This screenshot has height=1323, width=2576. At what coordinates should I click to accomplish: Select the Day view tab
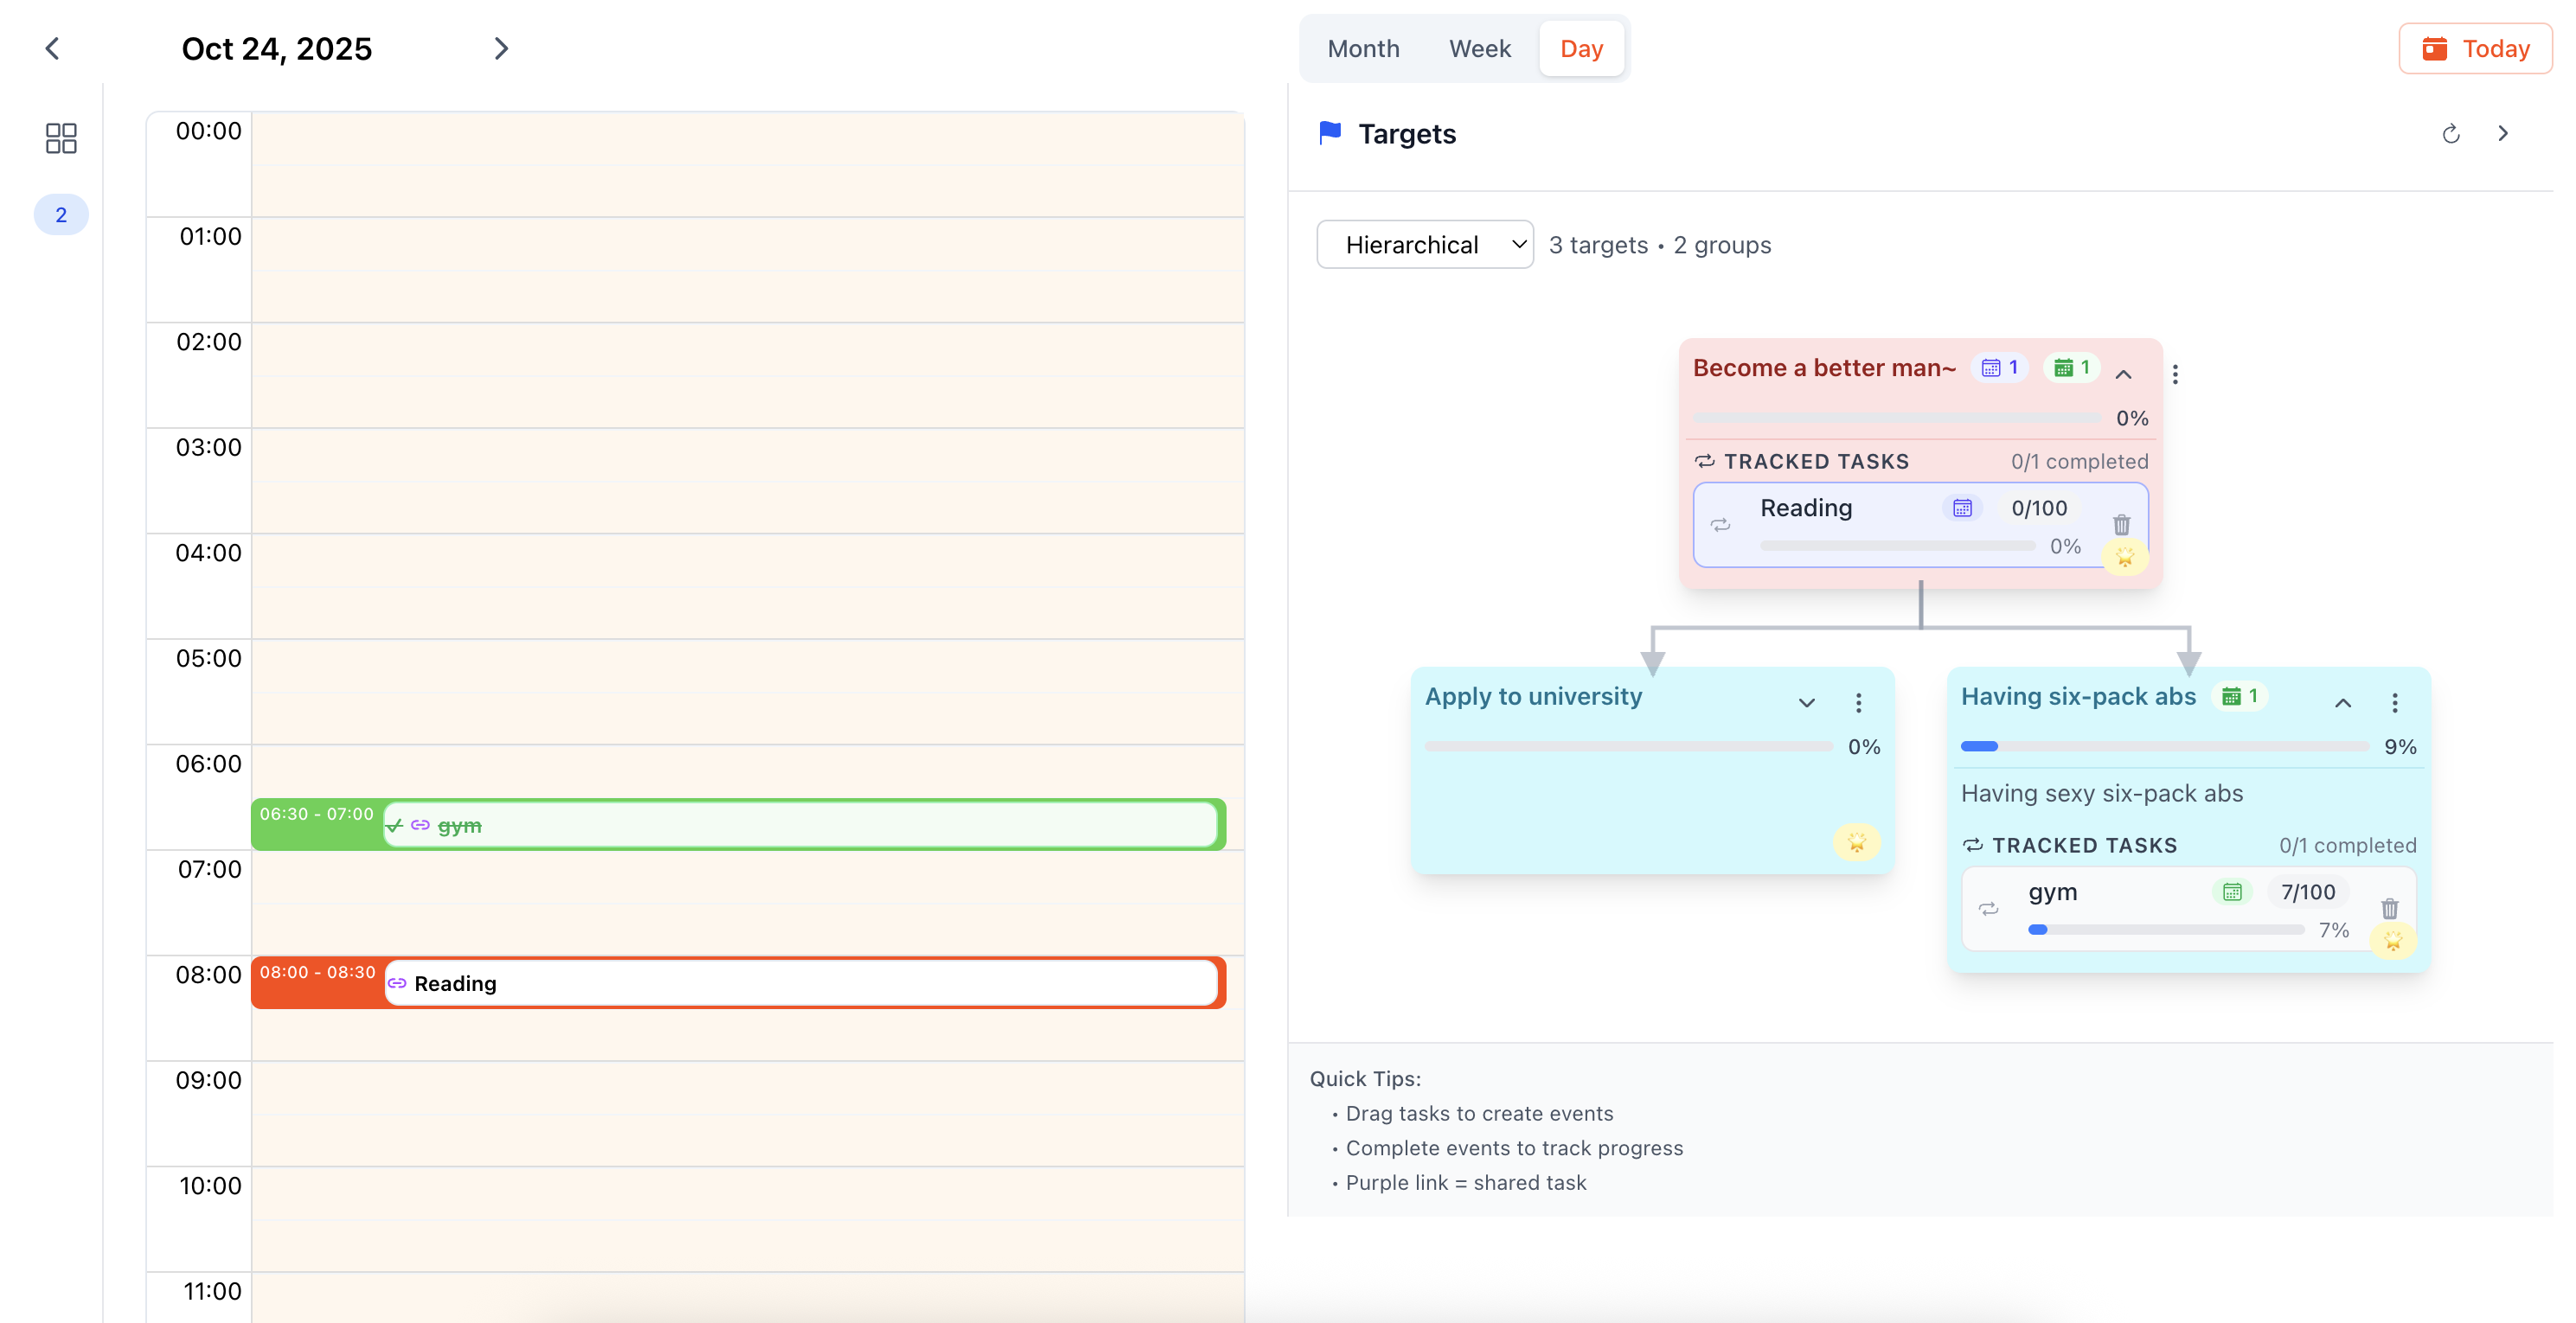(1580, 48)
